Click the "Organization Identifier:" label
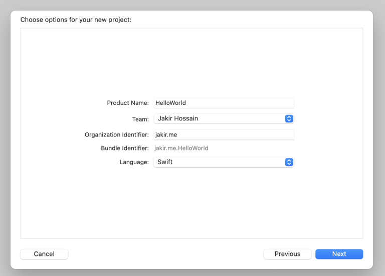 [x=117, y=135]
